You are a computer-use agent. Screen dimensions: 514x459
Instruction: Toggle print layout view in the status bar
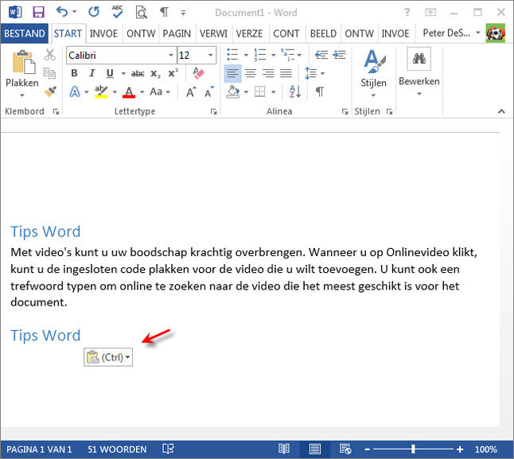coord(315,449)
